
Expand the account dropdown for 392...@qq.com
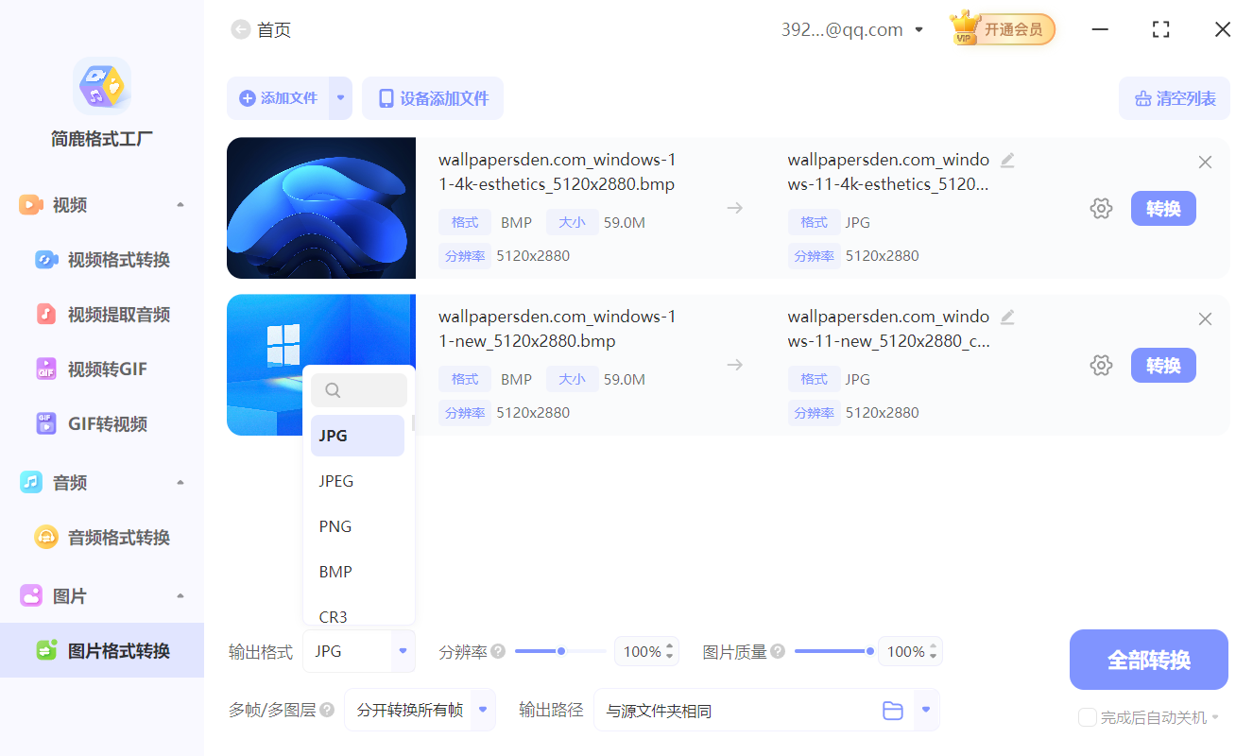[x=918, y=29]
